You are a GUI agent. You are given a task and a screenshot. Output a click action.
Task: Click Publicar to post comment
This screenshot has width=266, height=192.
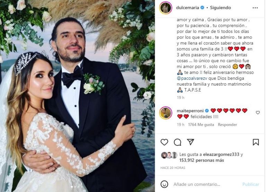tap(250, 184)
